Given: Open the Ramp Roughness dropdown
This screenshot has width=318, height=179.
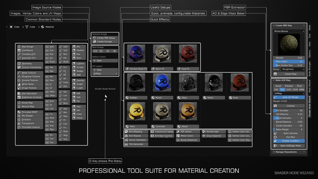Looking at the screenshot, I should click(293, 69).
